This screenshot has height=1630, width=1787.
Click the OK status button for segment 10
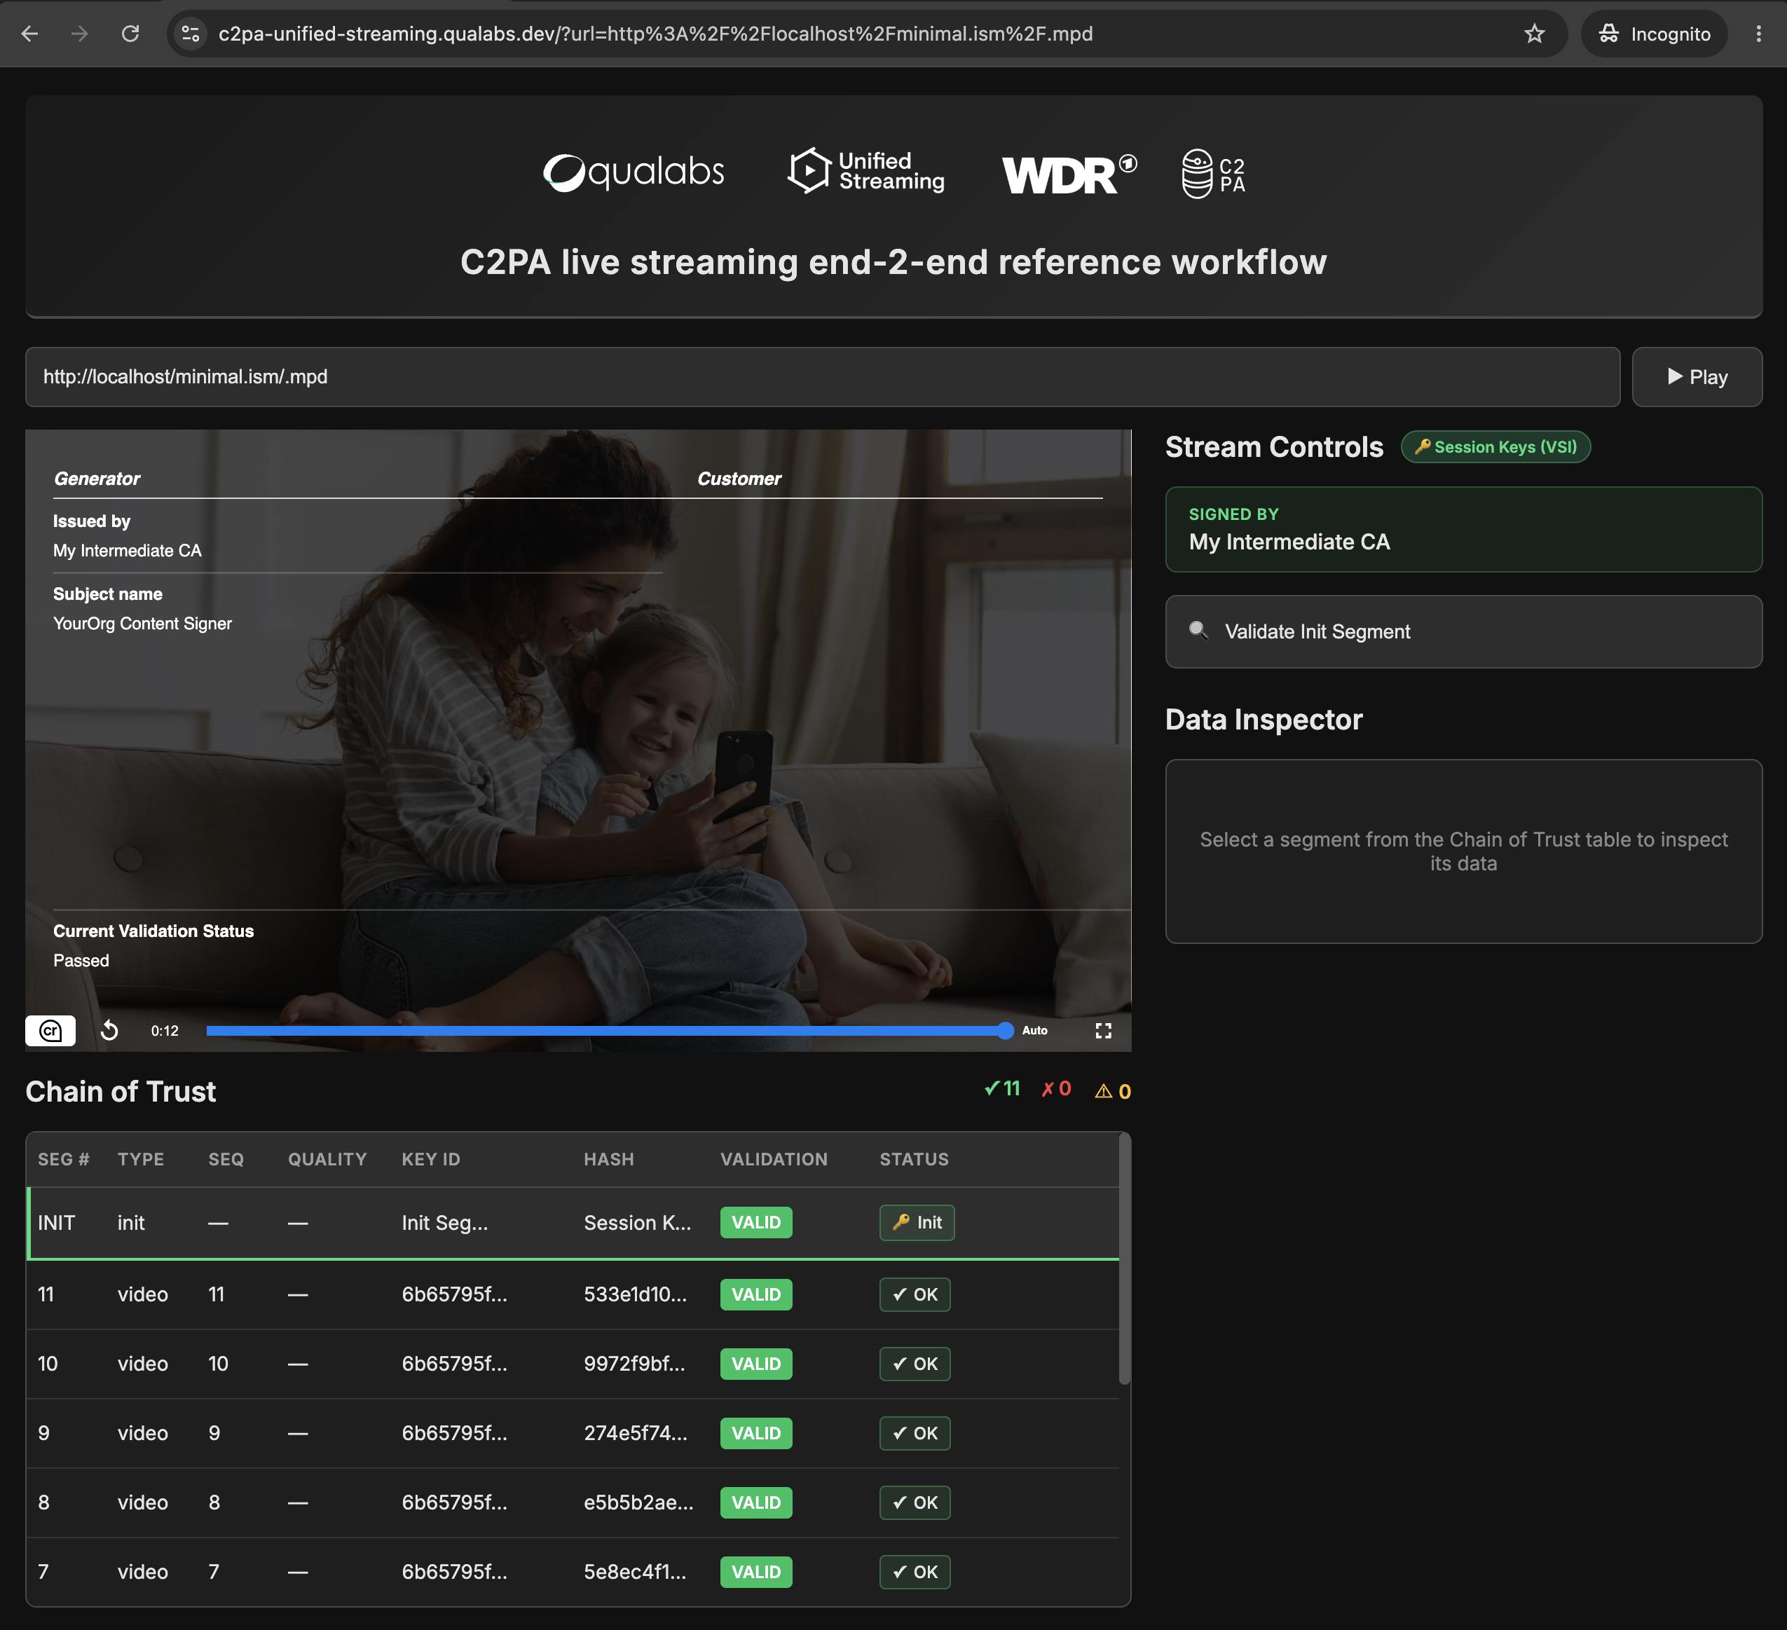(915, 1364)
